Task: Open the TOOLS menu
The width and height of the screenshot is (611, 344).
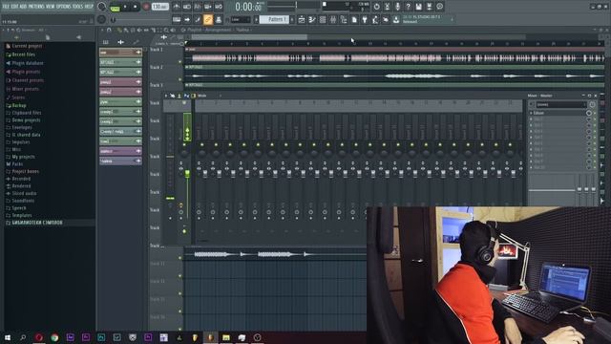Action: [x=77, y=7]
